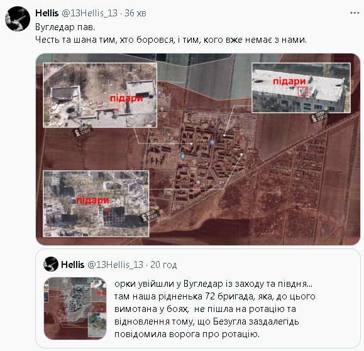Open Hellis display name in main tweet
Viewport: 364px width, 351px height.
(47, 13)
